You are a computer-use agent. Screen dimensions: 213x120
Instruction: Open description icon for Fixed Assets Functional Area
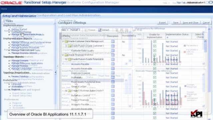click(113, 82)
